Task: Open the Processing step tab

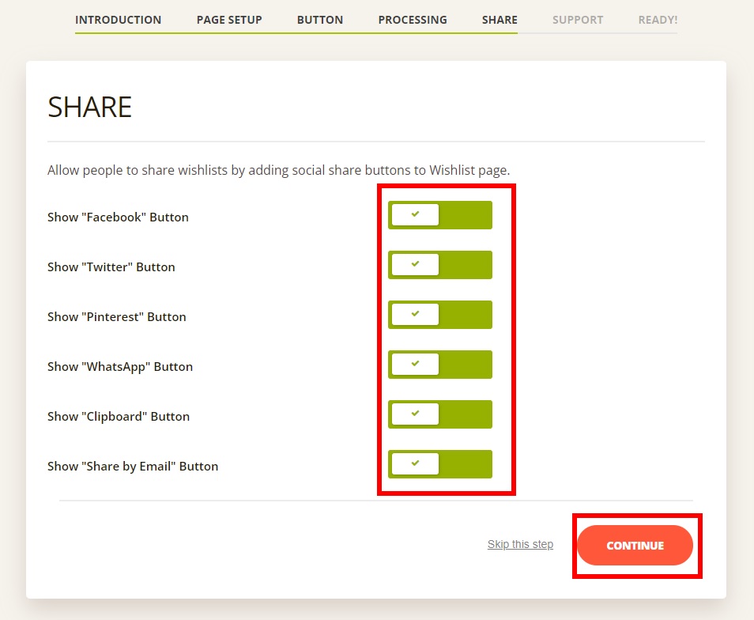Action: 413,20
